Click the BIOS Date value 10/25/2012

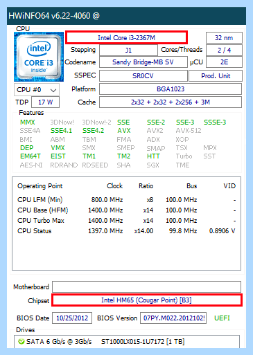[72, 318]
